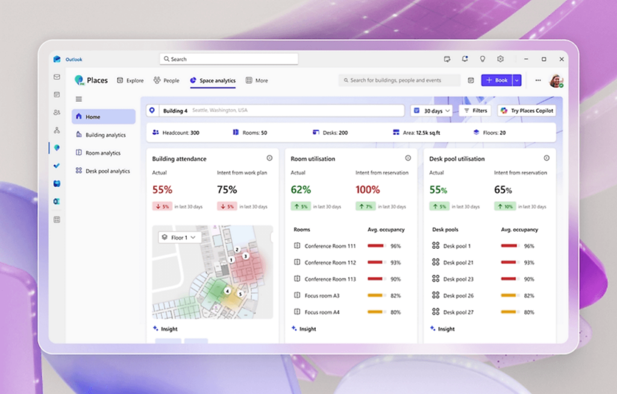Open Insight under Desk pool utilisation
The width and height of the screenshot is (617, 394).
coord(442,329)
